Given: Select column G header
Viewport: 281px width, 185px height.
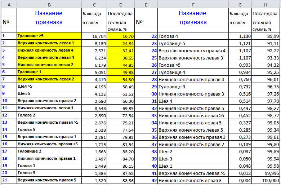Looking at the screenshot, I should (x=240, y=5).
